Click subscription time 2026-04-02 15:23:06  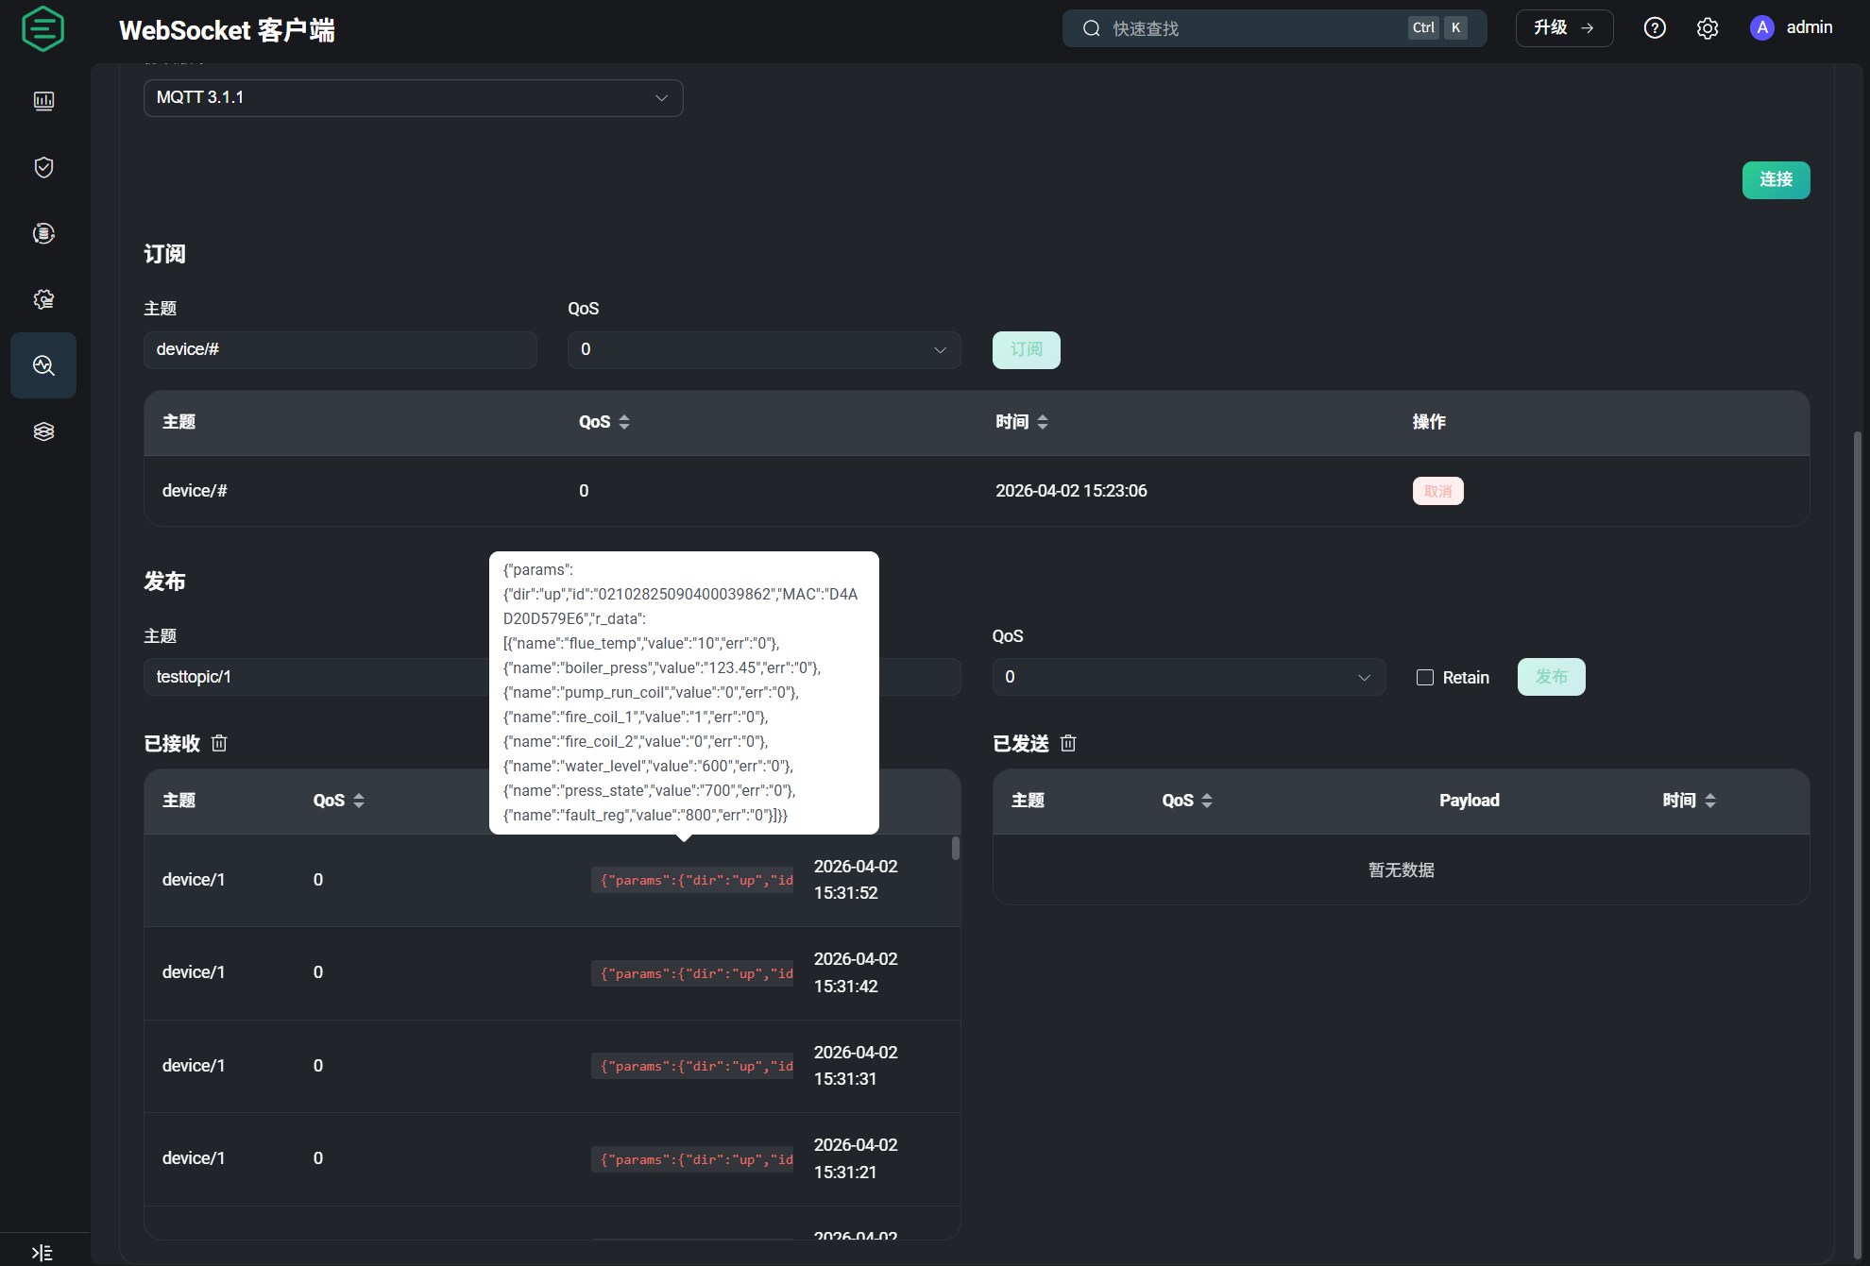click(1071, 491)
